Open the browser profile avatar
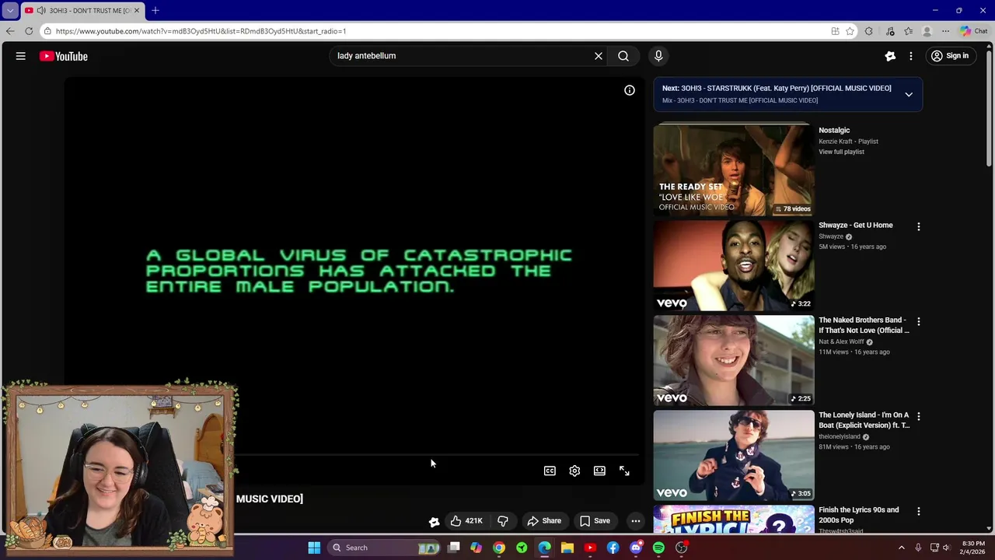The width and height of the screenshot is (995, 560). [927, 31]
